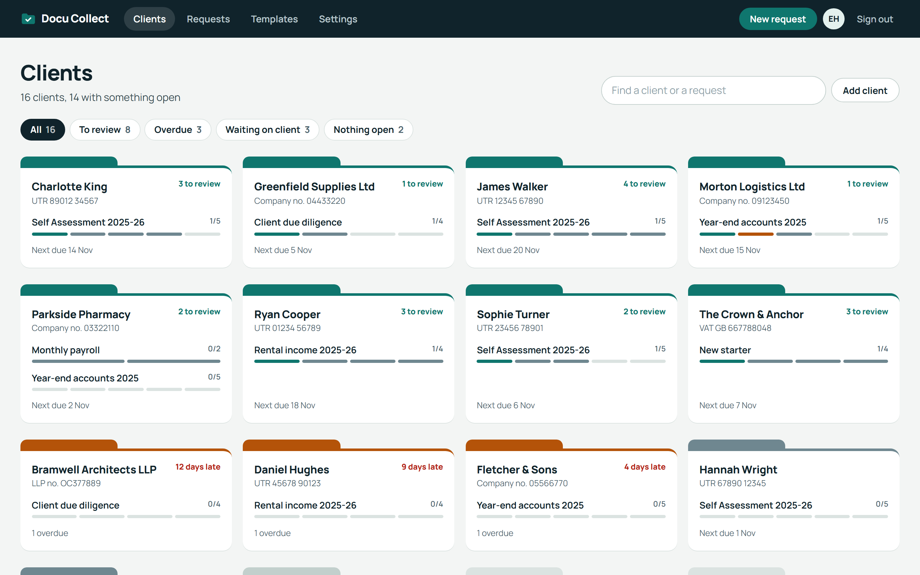
Task: Focus the Find a client search field
Action: 713,90
